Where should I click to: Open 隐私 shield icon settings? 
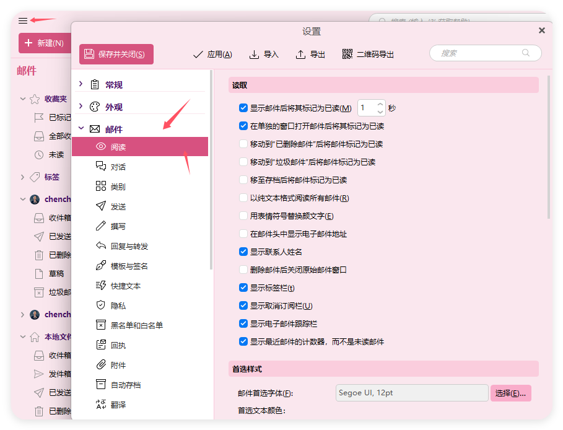point(101,305)
